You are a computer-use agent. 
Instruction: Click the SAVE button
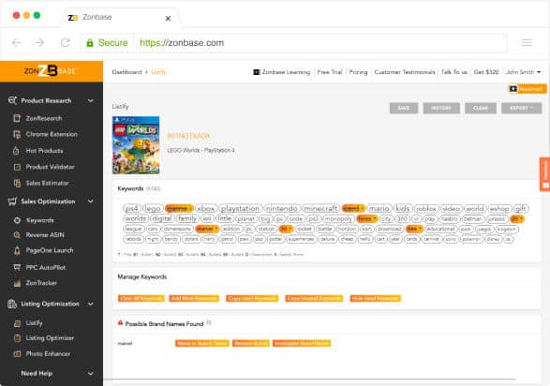(x=404, y=108)
